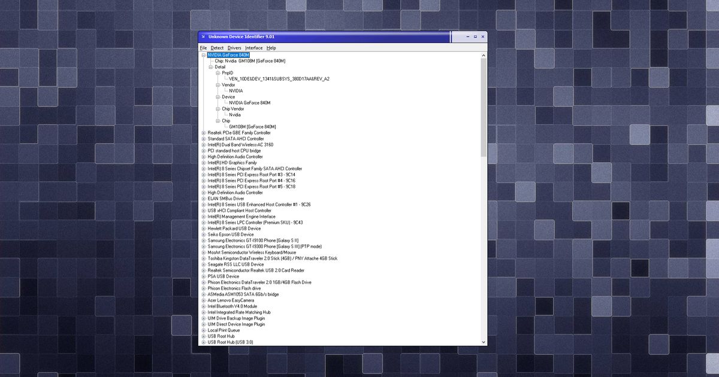Open the Detect menu
Image resolution: width=719 pixels, height=377 pixels.
tap(217, 48)
